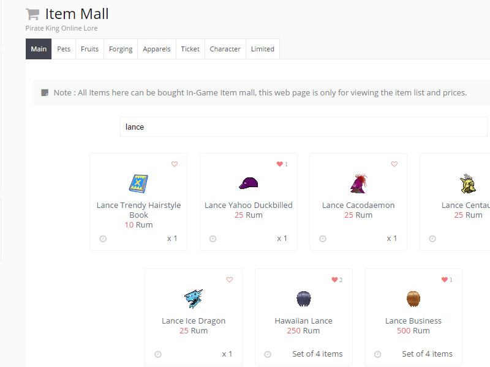Click 'Set of 4 items' under Lance Business
The width and height of the screenshot is (490, 367).
[427, 354]
